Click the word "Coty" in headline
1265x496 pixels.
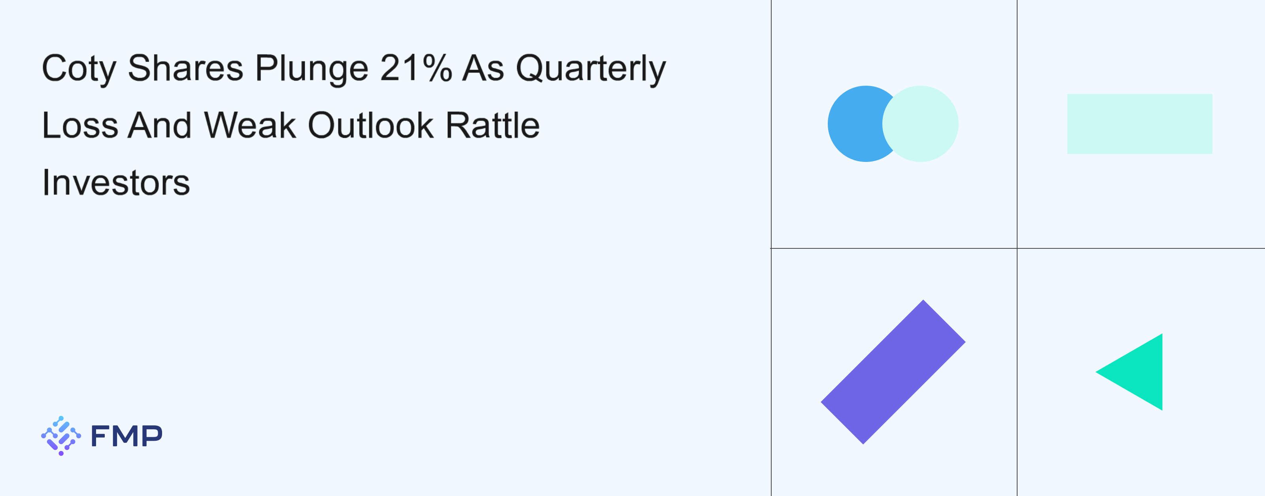click(79, 69)
